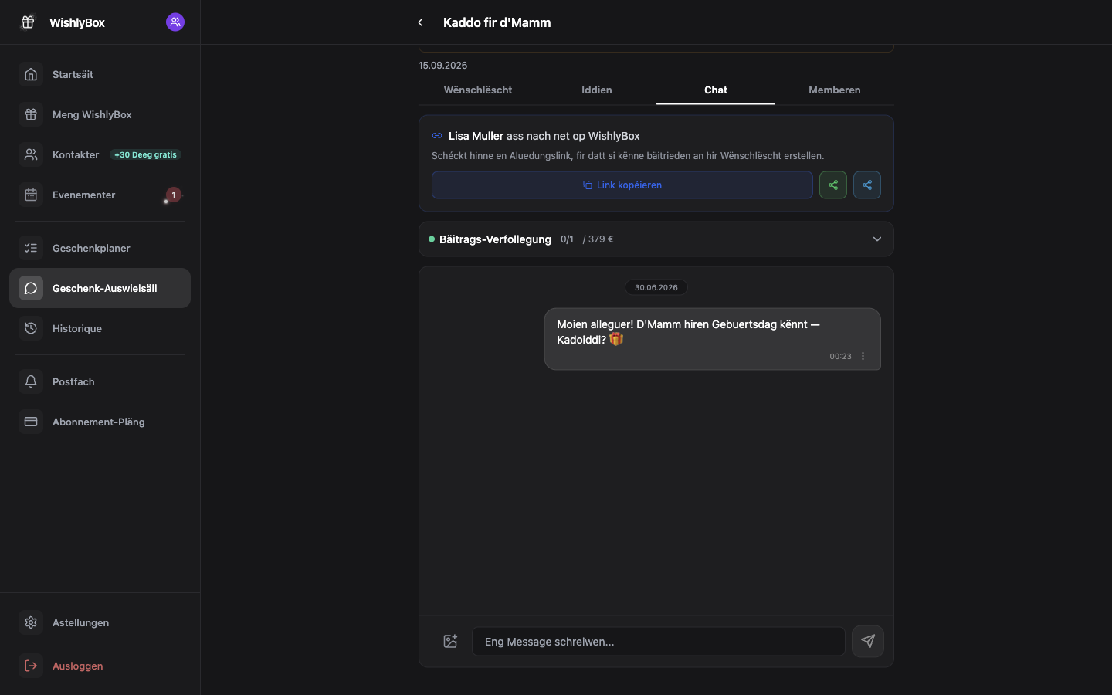Click the 15.09.2026 date text
The width and height of the screenshot is (1112, 695).
pyautogui.click(x=442, y=66)
